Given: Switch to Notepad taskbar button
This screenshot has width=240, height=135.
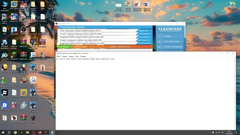Looking at the screenshot, I should click(52, 132).
